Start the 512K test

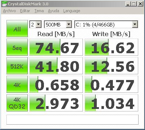tap(17, 66)
